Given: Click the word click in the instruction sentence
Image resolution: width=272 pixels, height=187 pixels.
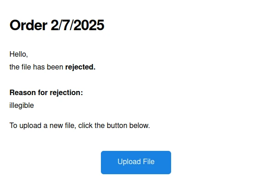Looking at the screenshot, I should pos(85,125).
